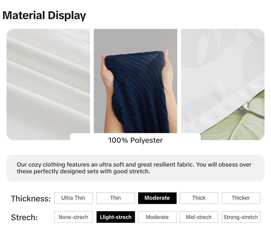Select the Thin thickness option
Image resolution: width=271 pixels, height=233 pixels.
[116, 198]
